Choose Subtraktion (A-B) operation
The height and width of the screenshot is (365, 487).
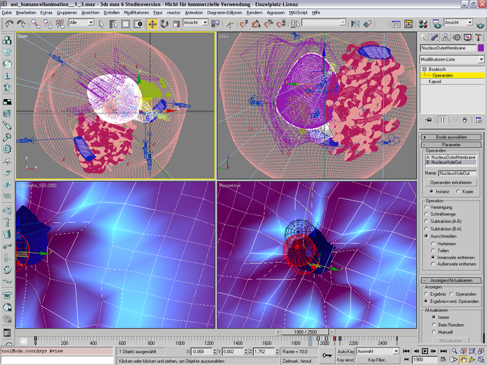click(x=426, y=222)
